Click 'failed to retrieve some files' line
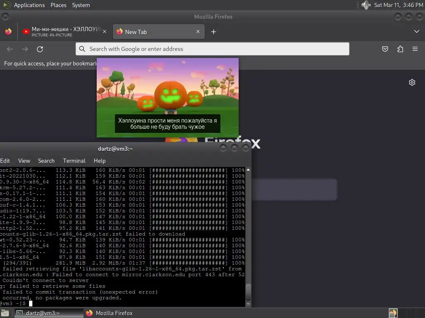This screenshot has height=318, width=425. tap(53, 286)
